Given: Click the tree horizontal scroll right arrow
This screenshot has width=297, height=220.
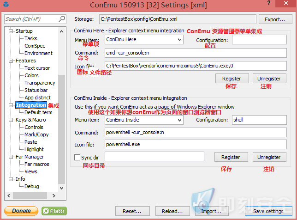Looking at the screenshot, I should 54,196.
